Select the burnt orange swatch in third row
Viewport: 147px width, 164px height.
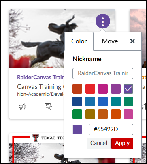click(x=103, y=114)
